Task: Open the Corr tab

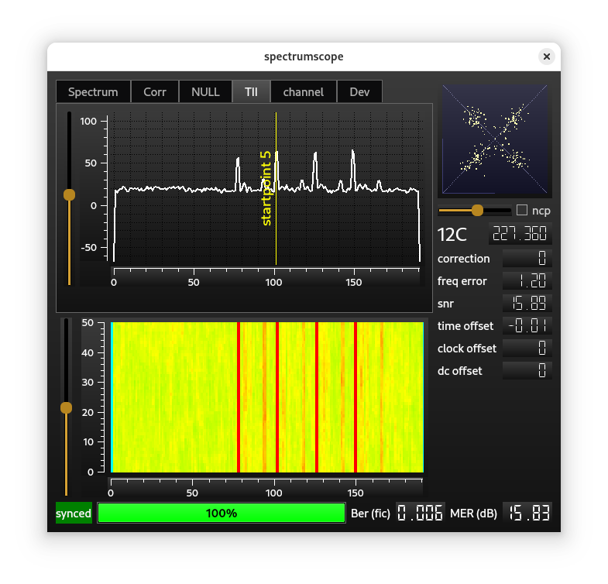Action: coord(155,92)
